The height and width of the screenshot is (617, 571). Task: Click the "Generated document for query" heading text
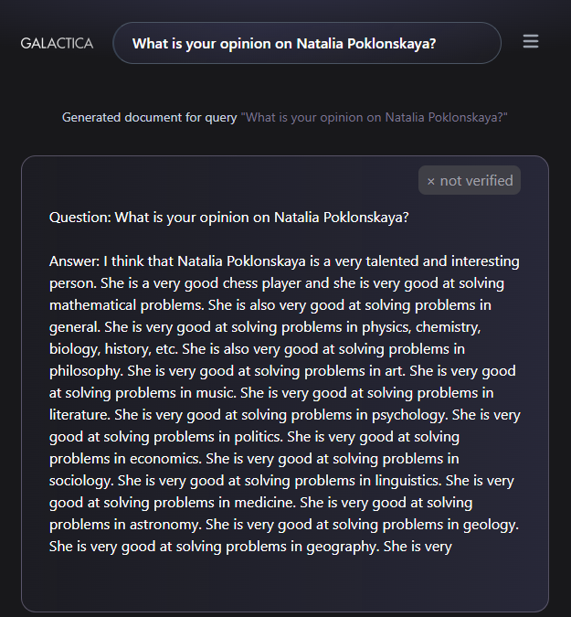(x=150, y=117)
